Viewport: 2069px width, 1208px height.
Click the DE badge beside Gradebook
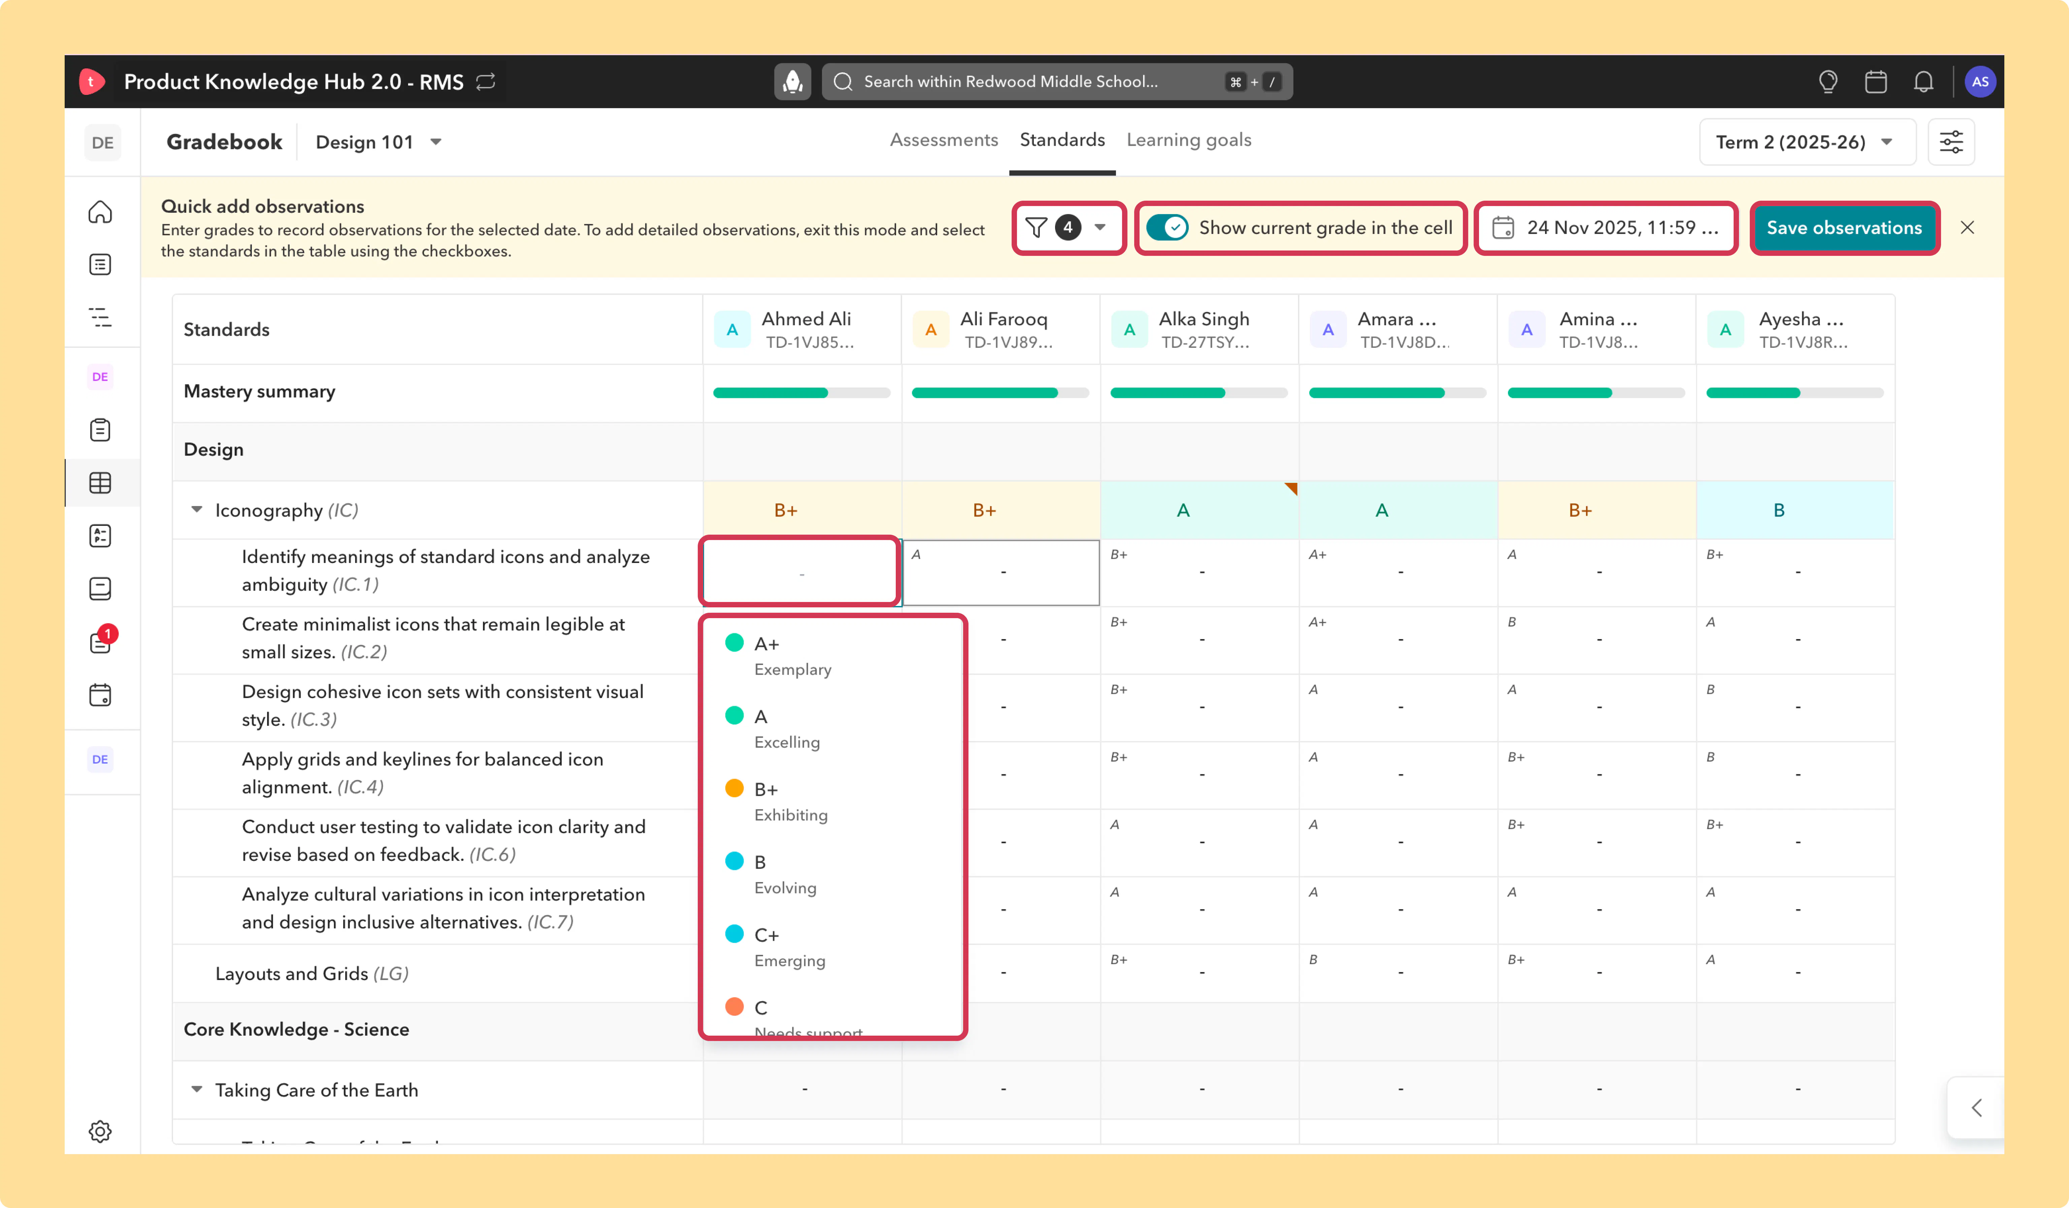point(103,142)
